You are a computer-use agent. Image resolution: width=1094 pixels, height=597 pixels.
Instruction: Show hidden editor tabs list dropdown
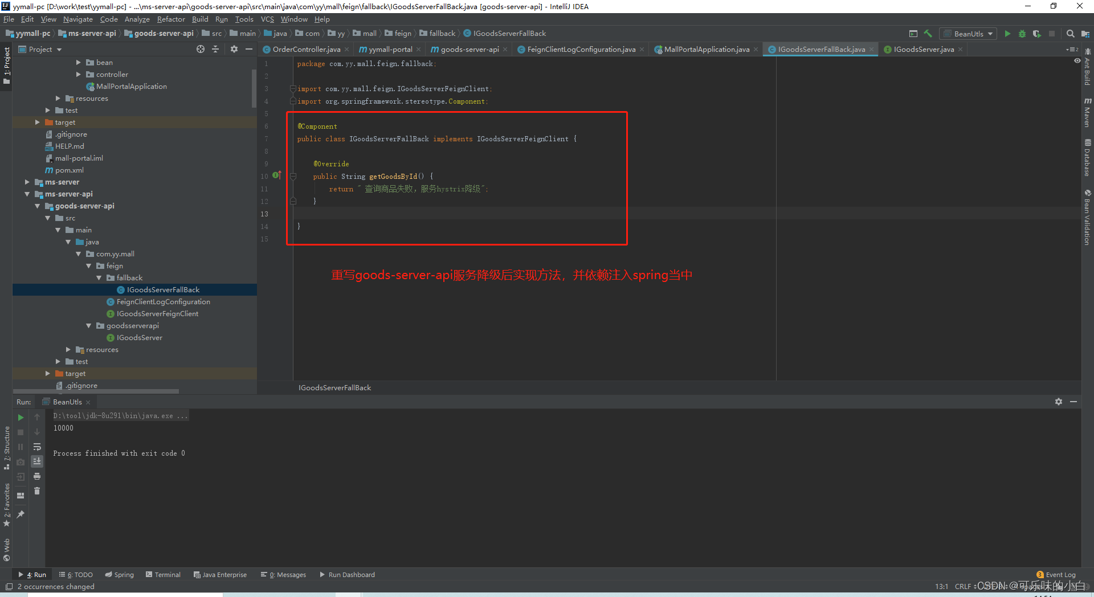1072,49
